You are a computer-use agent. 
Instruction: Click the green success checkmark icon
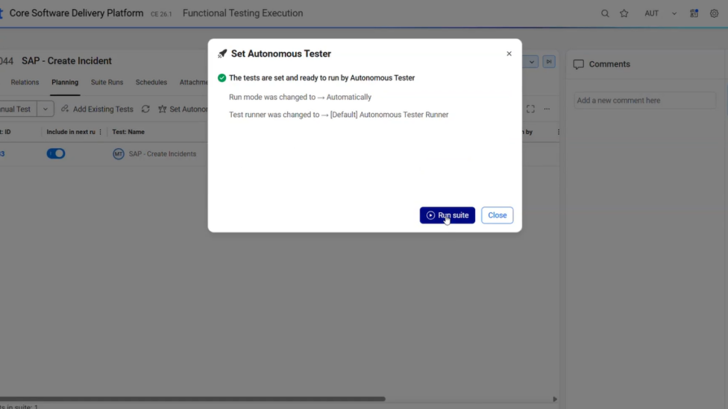coord(222,78)
